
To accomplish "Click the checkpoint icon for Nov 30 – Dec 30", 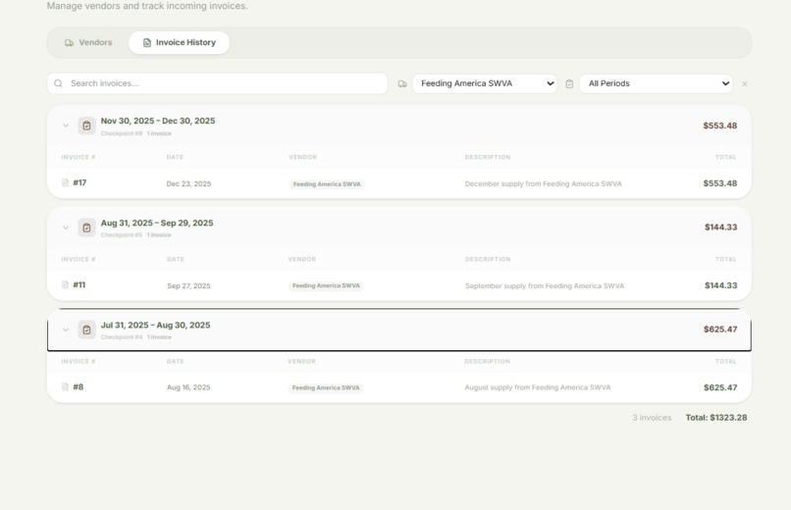I will point(86,126).
